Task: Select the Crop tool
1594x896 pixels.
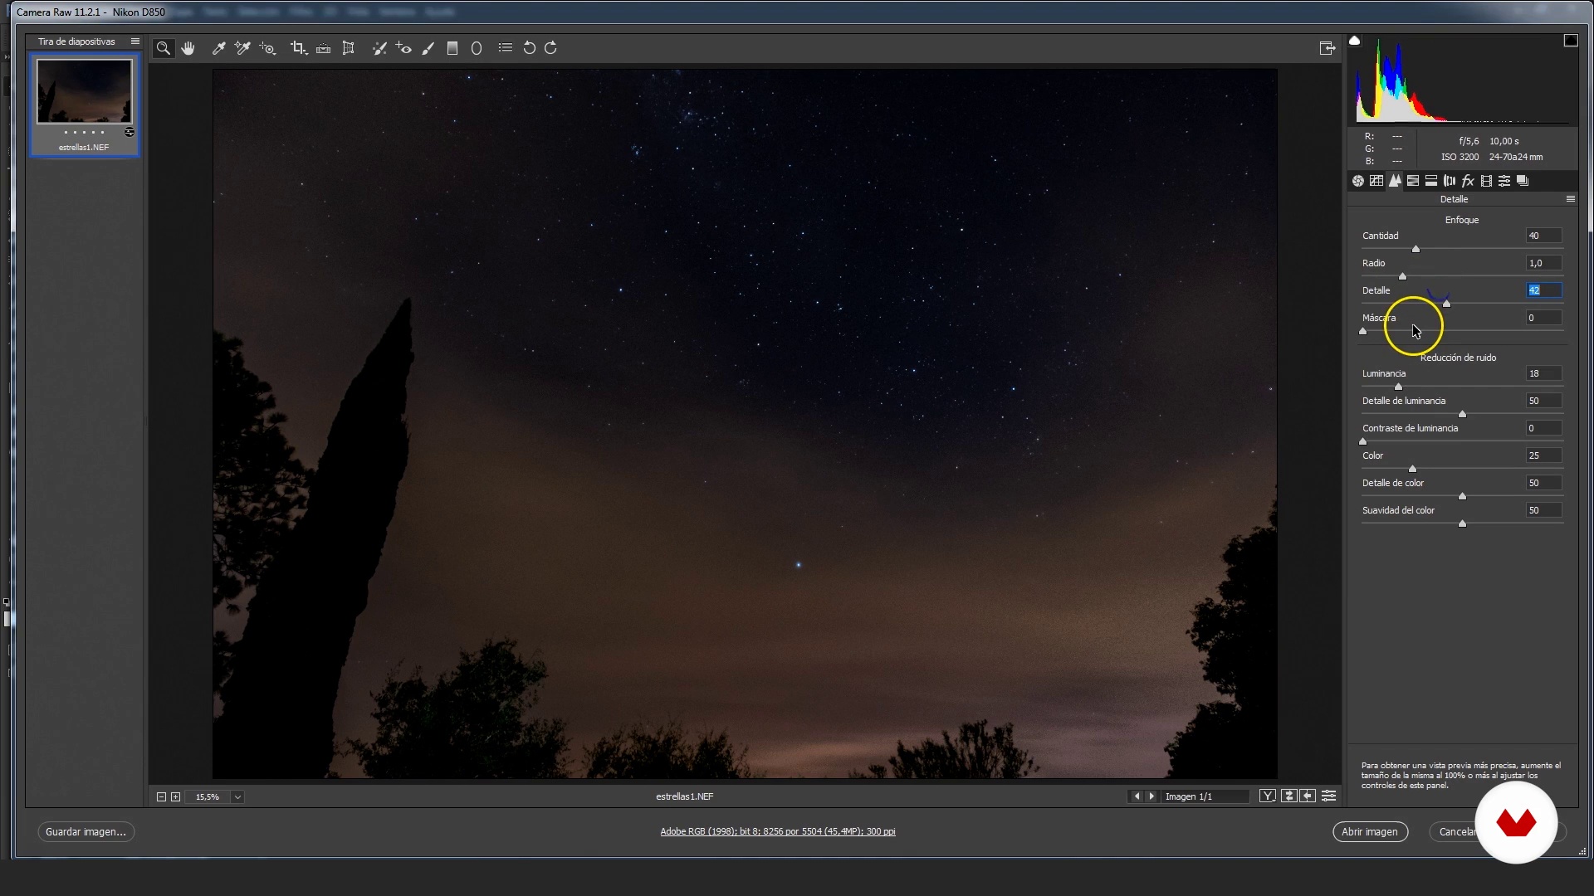Action: click(299, 48)
